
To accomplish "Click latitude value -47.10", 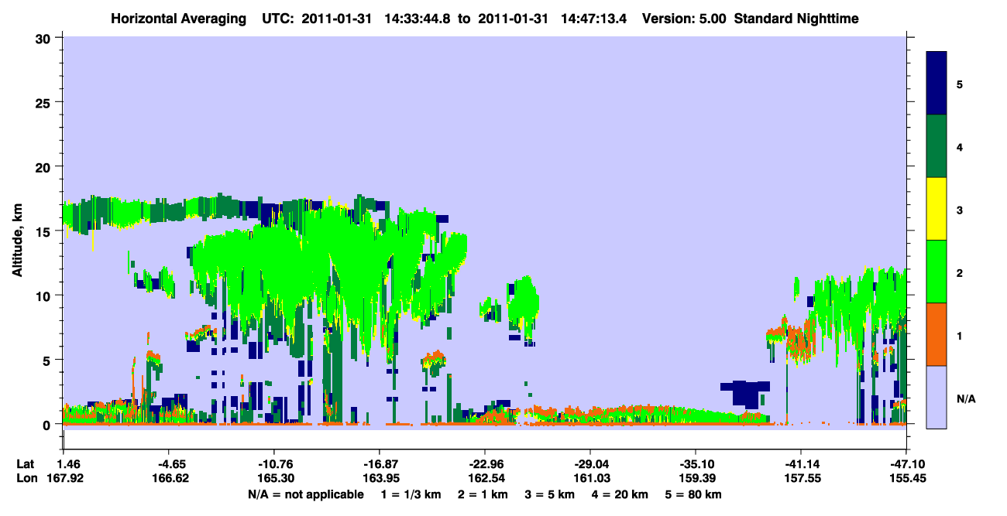I will (906, 464).
